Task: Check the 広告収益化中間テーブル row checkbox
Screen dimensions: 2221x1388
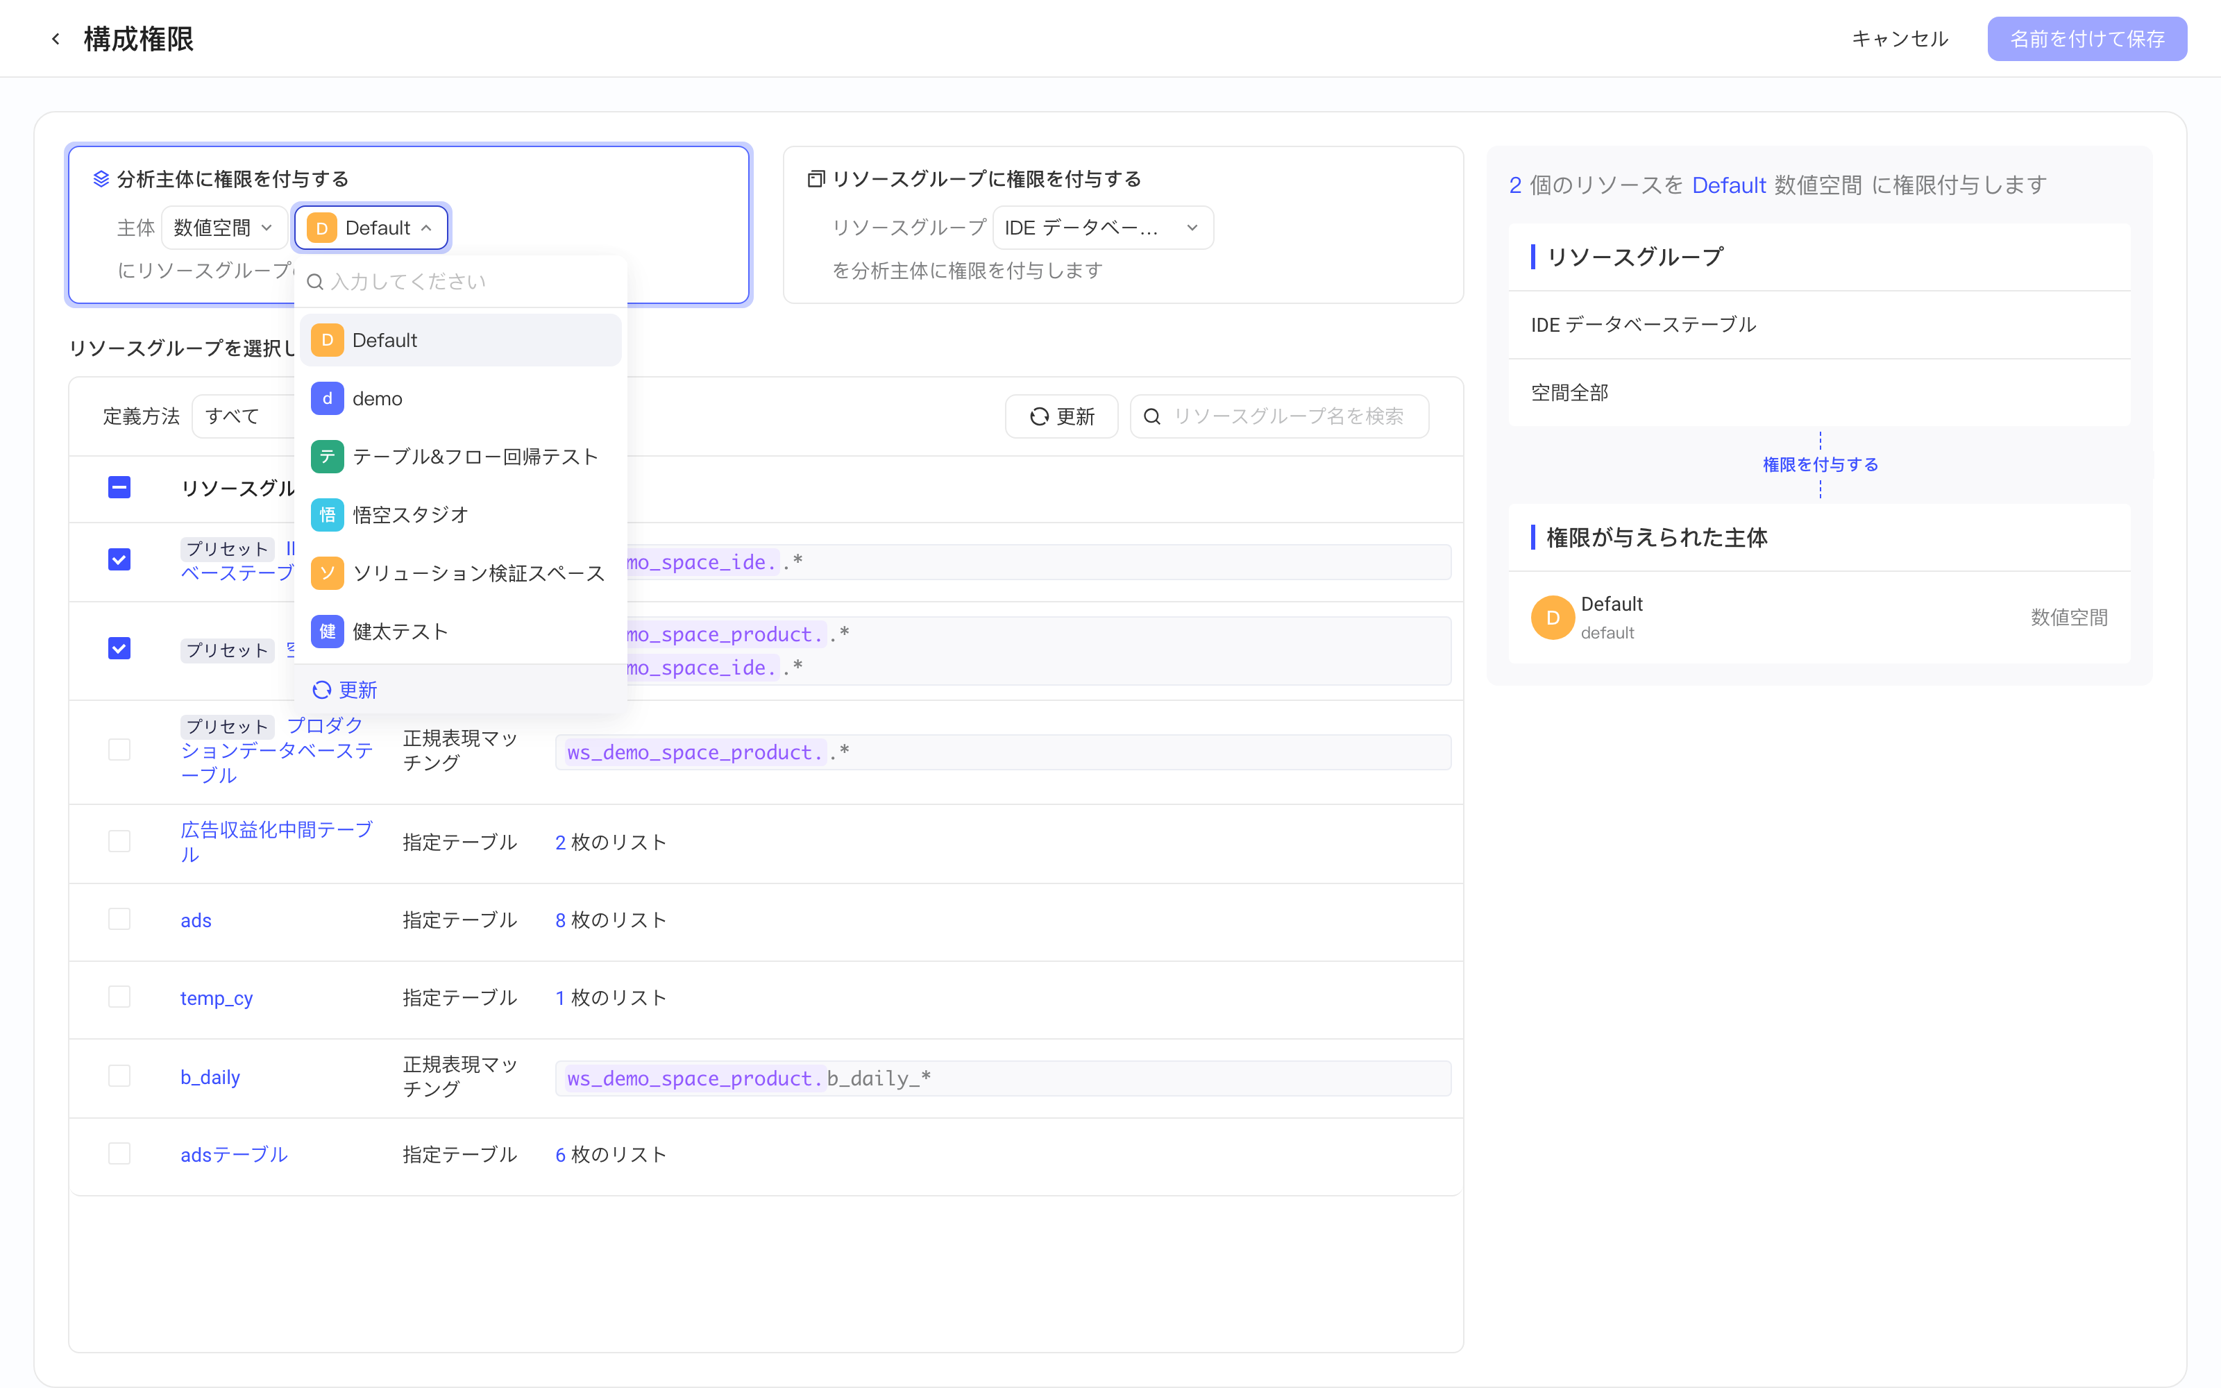Action: [x=119, y=842]
